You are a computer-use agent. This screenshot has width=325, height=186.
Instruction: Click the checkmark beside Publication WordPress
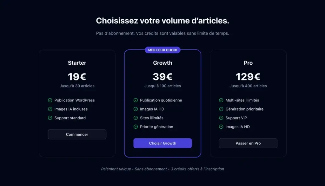coord(50,100)
